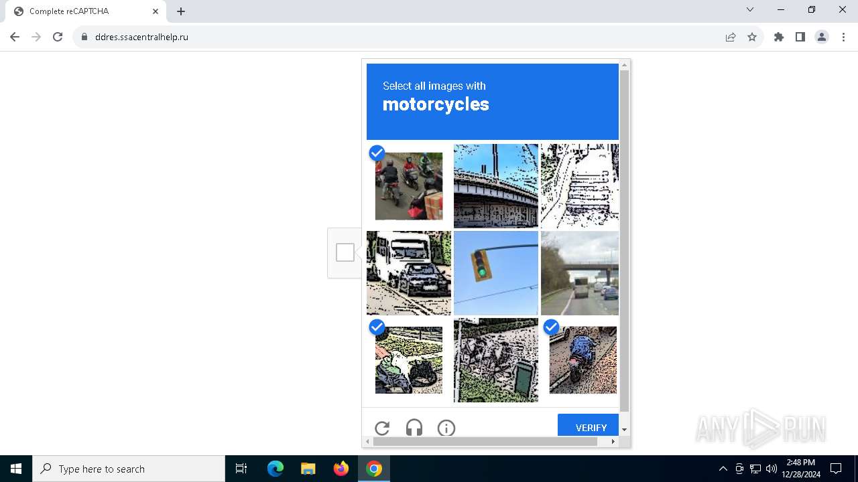Screen dimensions: 858x482
Task: Open the Chrome profile avatar
Action: tap(822, 37)
